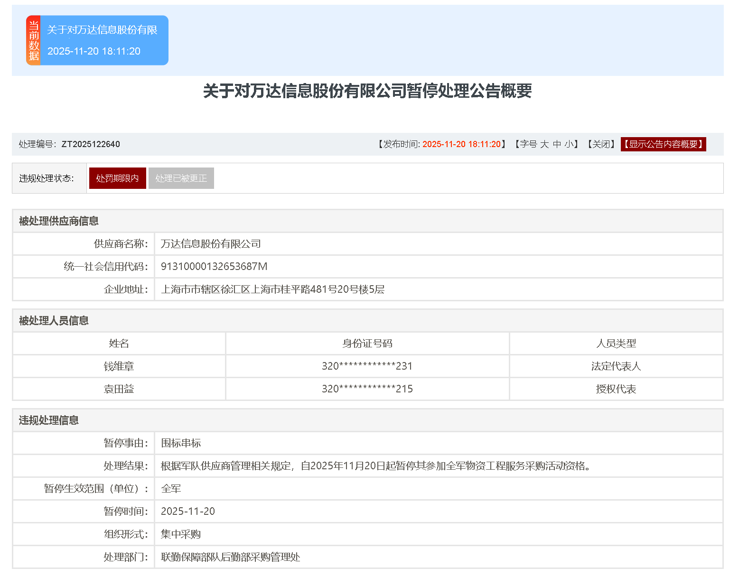The image size is (739, 577).
Task: Click the 违规处理信息 section header
Action: click(x=49, y=420)
